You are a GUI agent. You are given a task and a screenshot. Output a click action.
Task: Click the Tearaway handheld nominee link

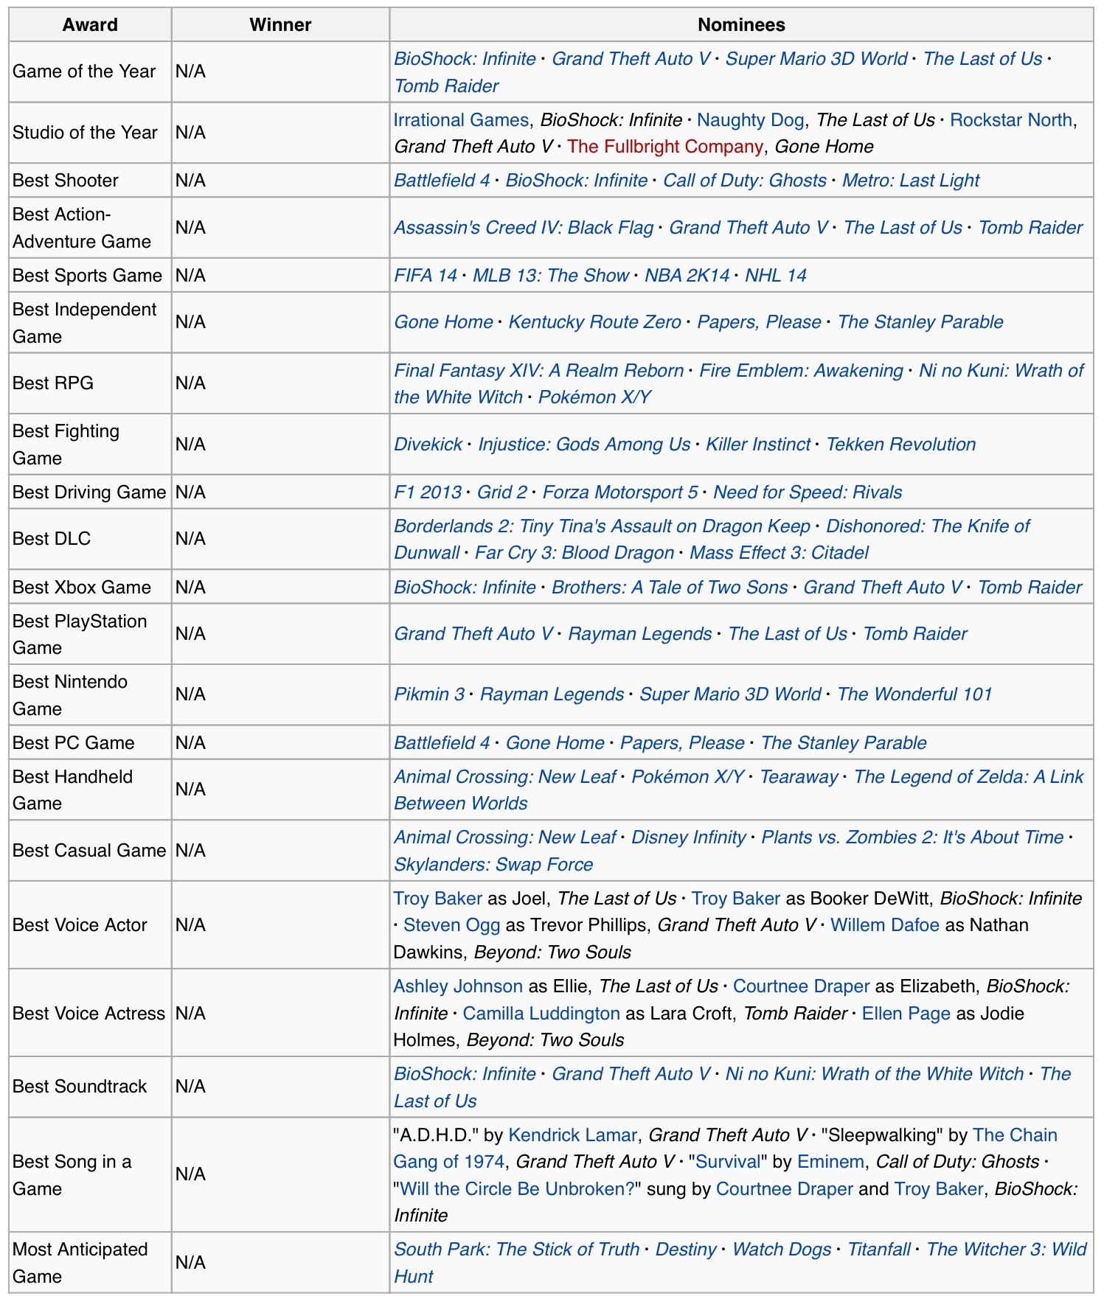(799, 777)
